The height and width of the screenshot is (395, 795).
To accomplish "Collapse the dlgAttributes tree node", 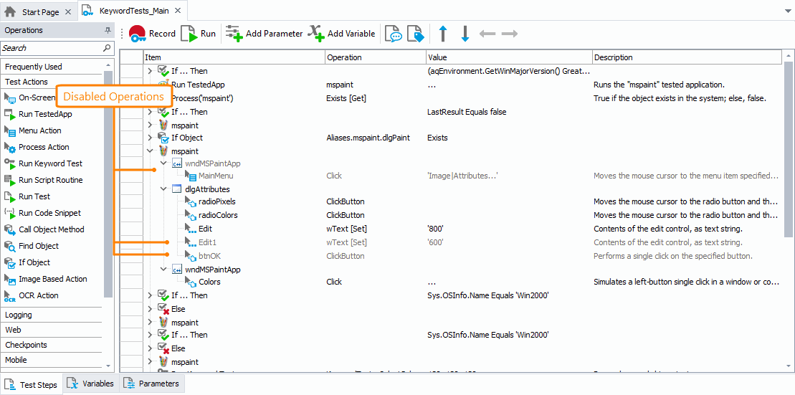I will (163, 189).
